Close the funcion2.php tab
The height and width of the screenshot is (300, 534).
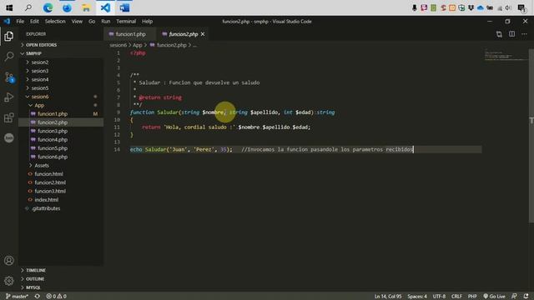point(203,34)
